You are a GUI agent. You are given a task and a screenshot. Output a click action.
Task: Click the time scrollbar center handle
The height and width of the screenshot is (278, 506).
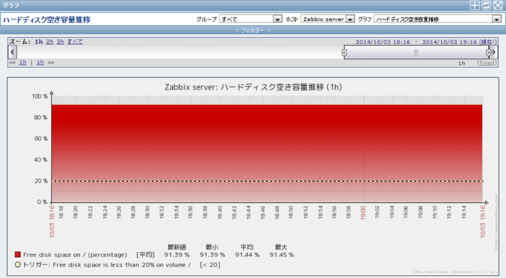pyautogui.click(x=416, y=52)
